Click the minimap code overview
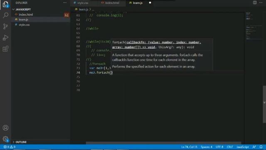 click(x=254, y=25)
